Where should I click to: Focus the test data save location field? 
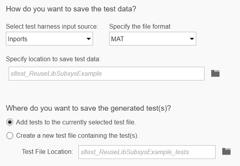tap(106, 73)
